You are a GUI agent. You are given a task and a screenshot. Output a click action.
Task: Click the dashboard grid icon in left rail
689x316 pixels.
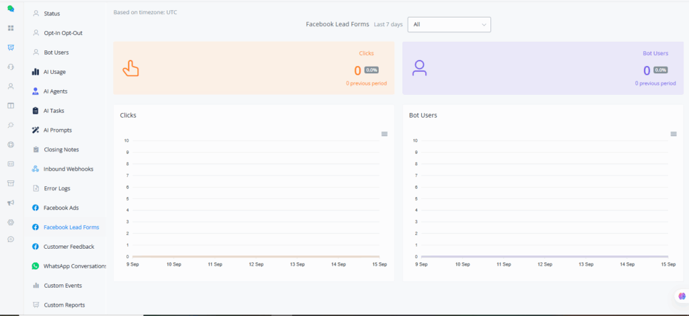(x=10, y=28)
